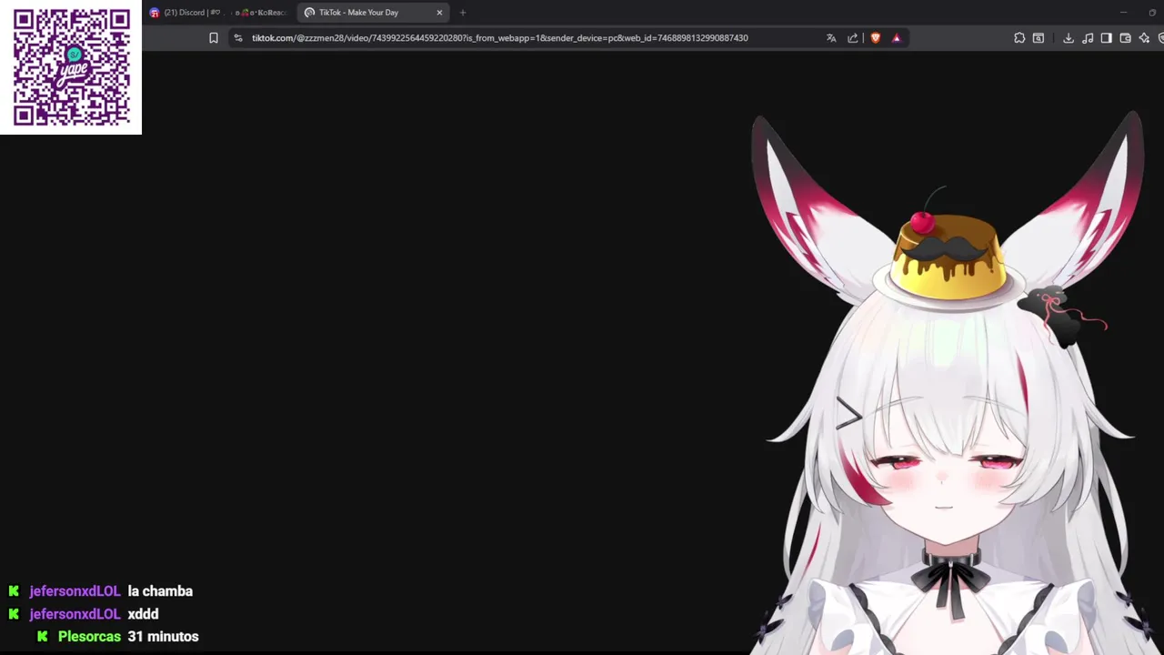Click the share page icon

pyautogui.click(x=853, y=38)
